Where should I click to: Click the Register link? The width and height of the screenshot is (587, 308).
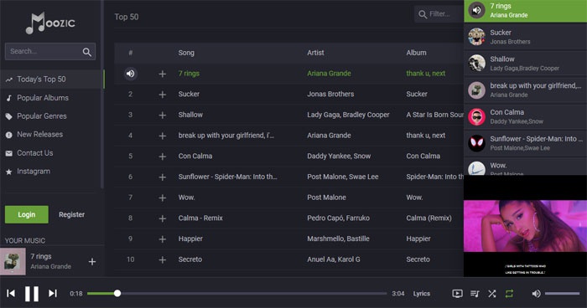71,214
